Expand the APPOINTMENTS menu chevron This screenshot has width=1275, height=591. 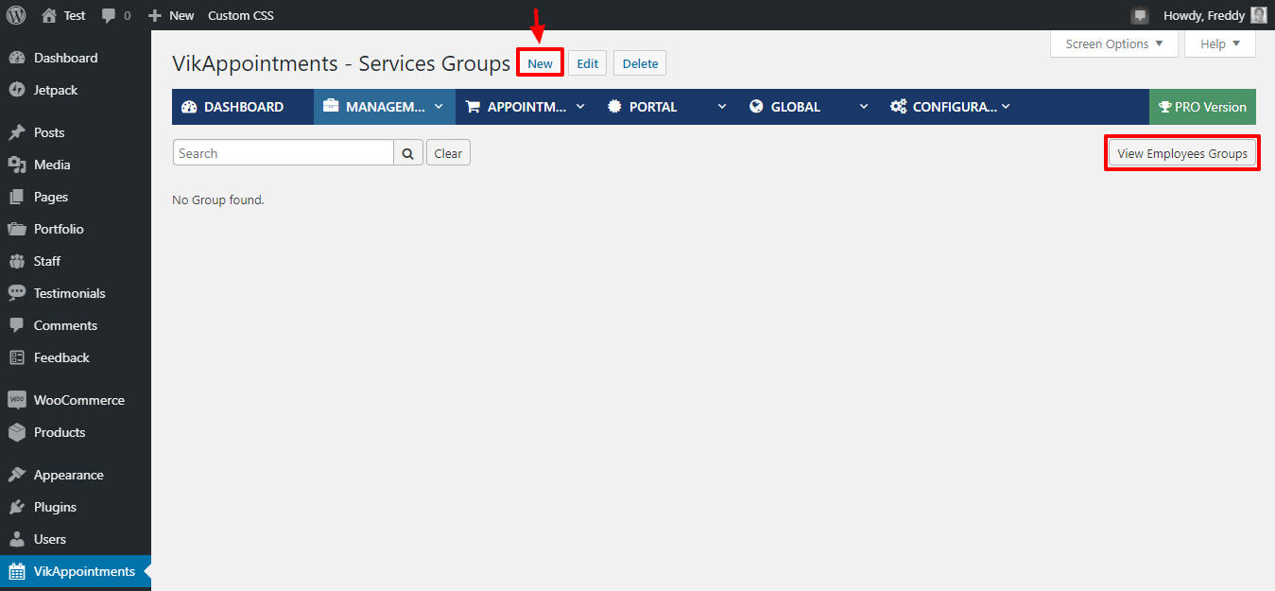[580, 107]
